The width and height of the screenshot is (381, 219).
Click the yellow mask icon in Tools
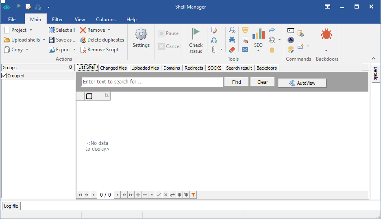pyautogui.click(x=245, y=30)
